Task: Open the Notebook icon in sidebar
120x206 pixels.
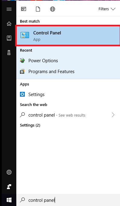Action: [x=9, y=38]
